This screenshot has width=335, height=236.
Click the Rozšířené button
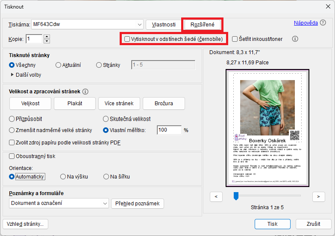pyautogui.click(x=202, y=24)
